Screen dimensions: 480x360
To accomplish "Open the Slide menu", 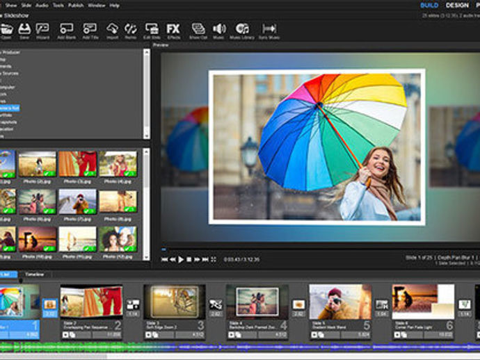I will 26,5.
